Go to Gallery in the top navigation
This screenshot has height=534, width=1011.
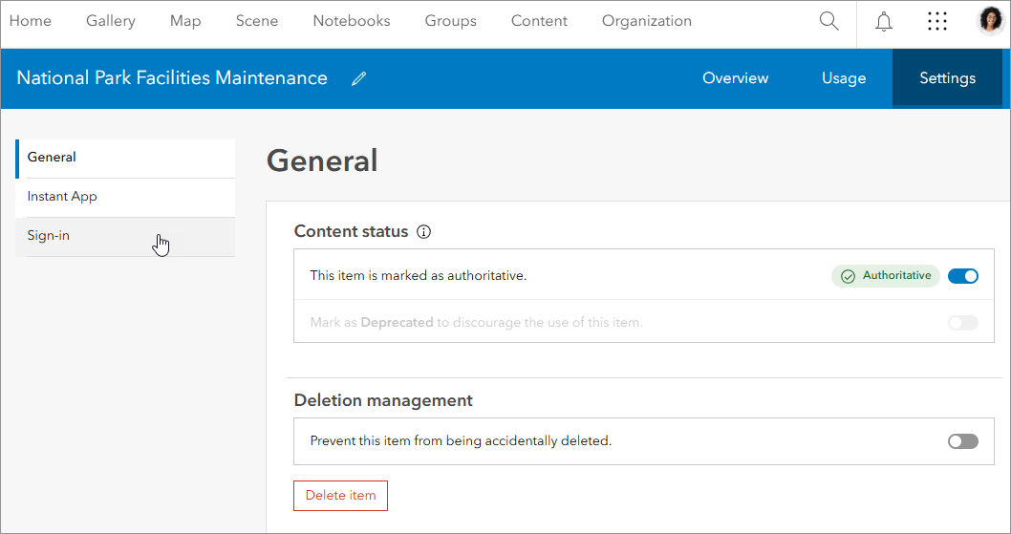pyautogui.click(x=111, y=21)
